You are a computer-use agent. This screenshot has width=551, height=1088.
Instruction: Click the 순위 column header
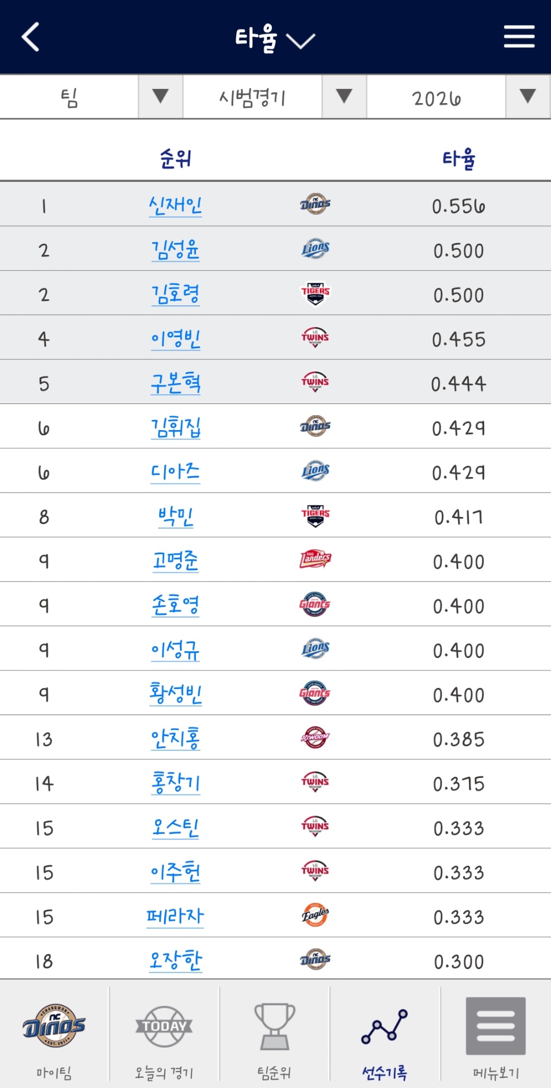tap(175, 159)
